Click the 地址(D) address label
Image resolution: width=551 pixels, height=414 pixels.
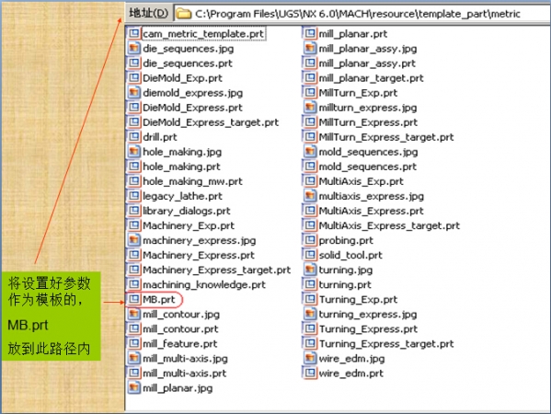point(149,13)
